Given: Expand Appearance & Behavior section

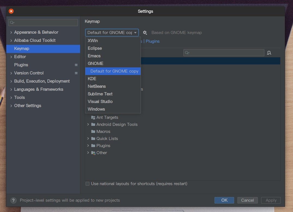Looking at the screenshot, I should click(11, 32).
